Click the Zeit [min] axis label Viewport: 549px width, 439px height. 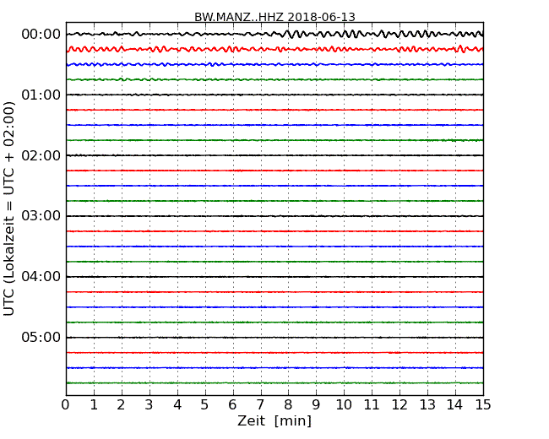[x=274, y=420]
